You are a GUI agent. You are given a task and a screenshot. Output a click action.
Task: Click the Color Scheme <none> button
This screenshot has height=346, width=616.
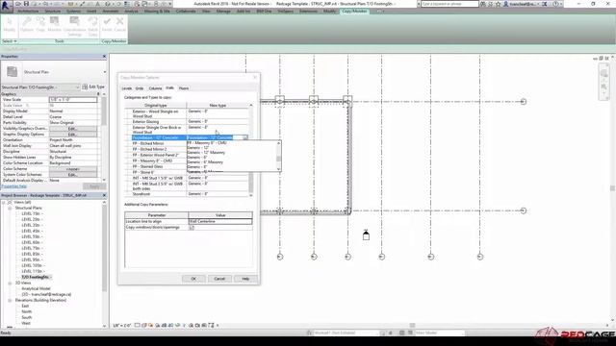(73, 169)
